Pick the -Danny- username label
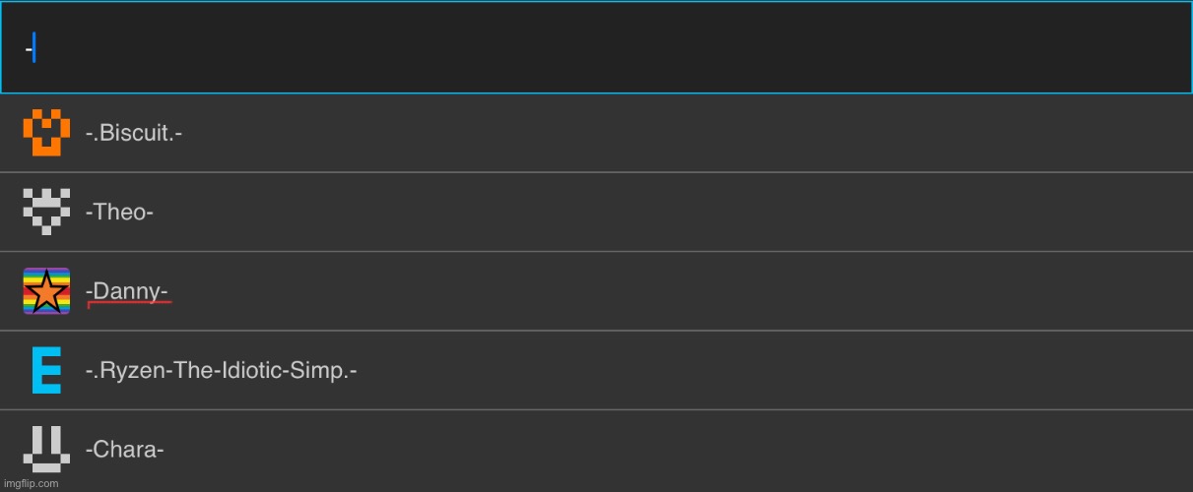Viewport: 1193px width, 492px height. (x=127, y=291)
